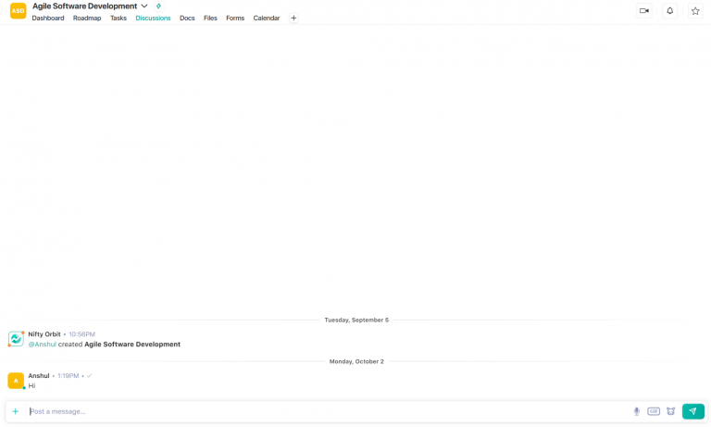Click the diamond icon beside the project name

pos(158,6)
